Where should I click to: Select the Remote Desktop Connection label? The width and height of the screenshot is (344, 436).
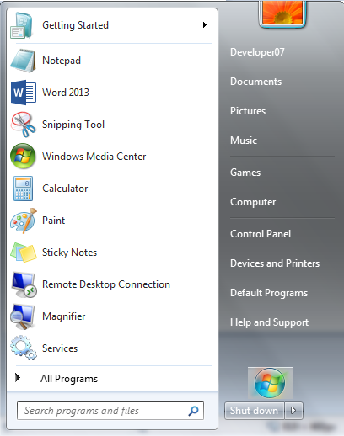[106, 284]
